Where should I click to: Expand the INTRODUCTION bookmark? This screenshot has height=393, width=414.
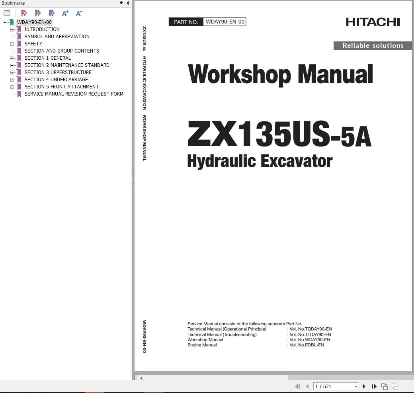coord(12,29)
